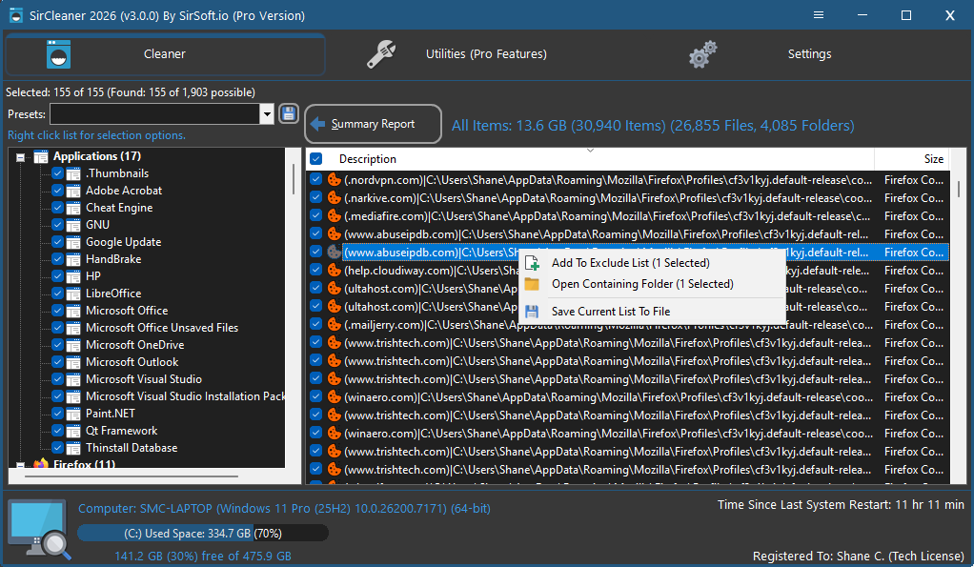Uncheck the Adobe Acrobat checkbox

57,191
